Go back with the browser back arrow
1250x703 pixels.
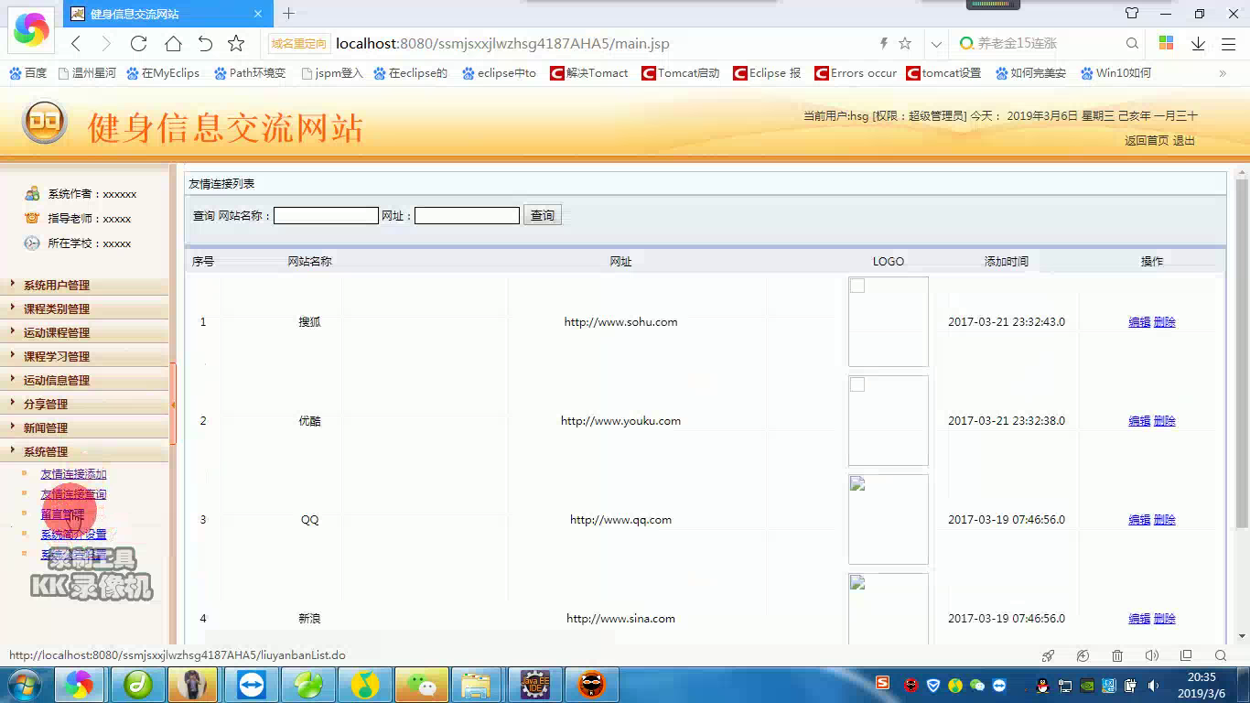point(76,43)
